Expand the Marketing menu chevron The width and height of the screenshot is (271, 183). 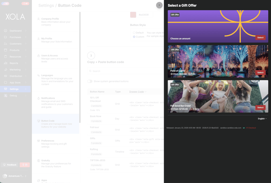(x=26, y=70)
